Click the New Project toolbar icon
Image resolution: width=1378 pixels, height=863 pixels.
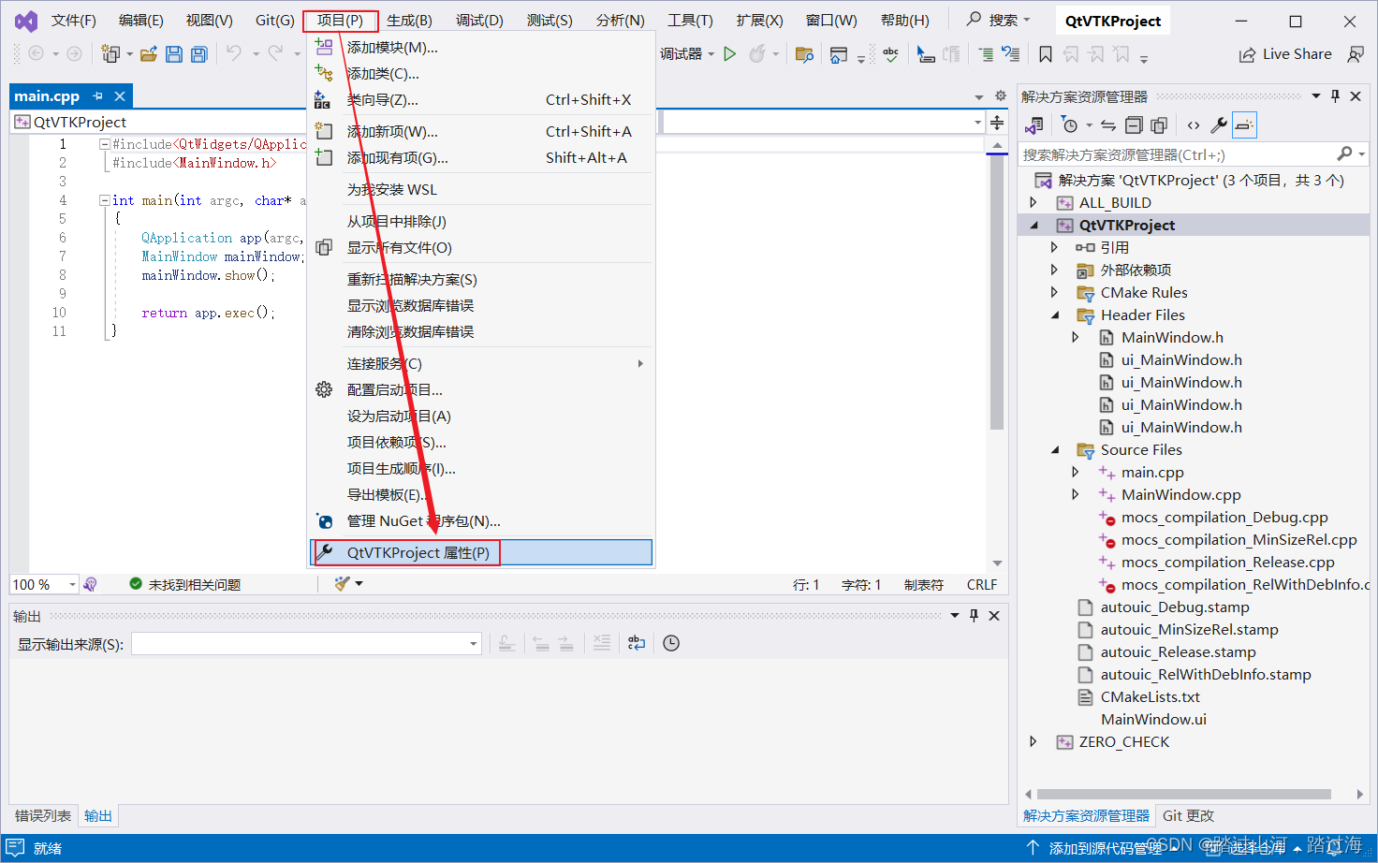tap(110, 54)
